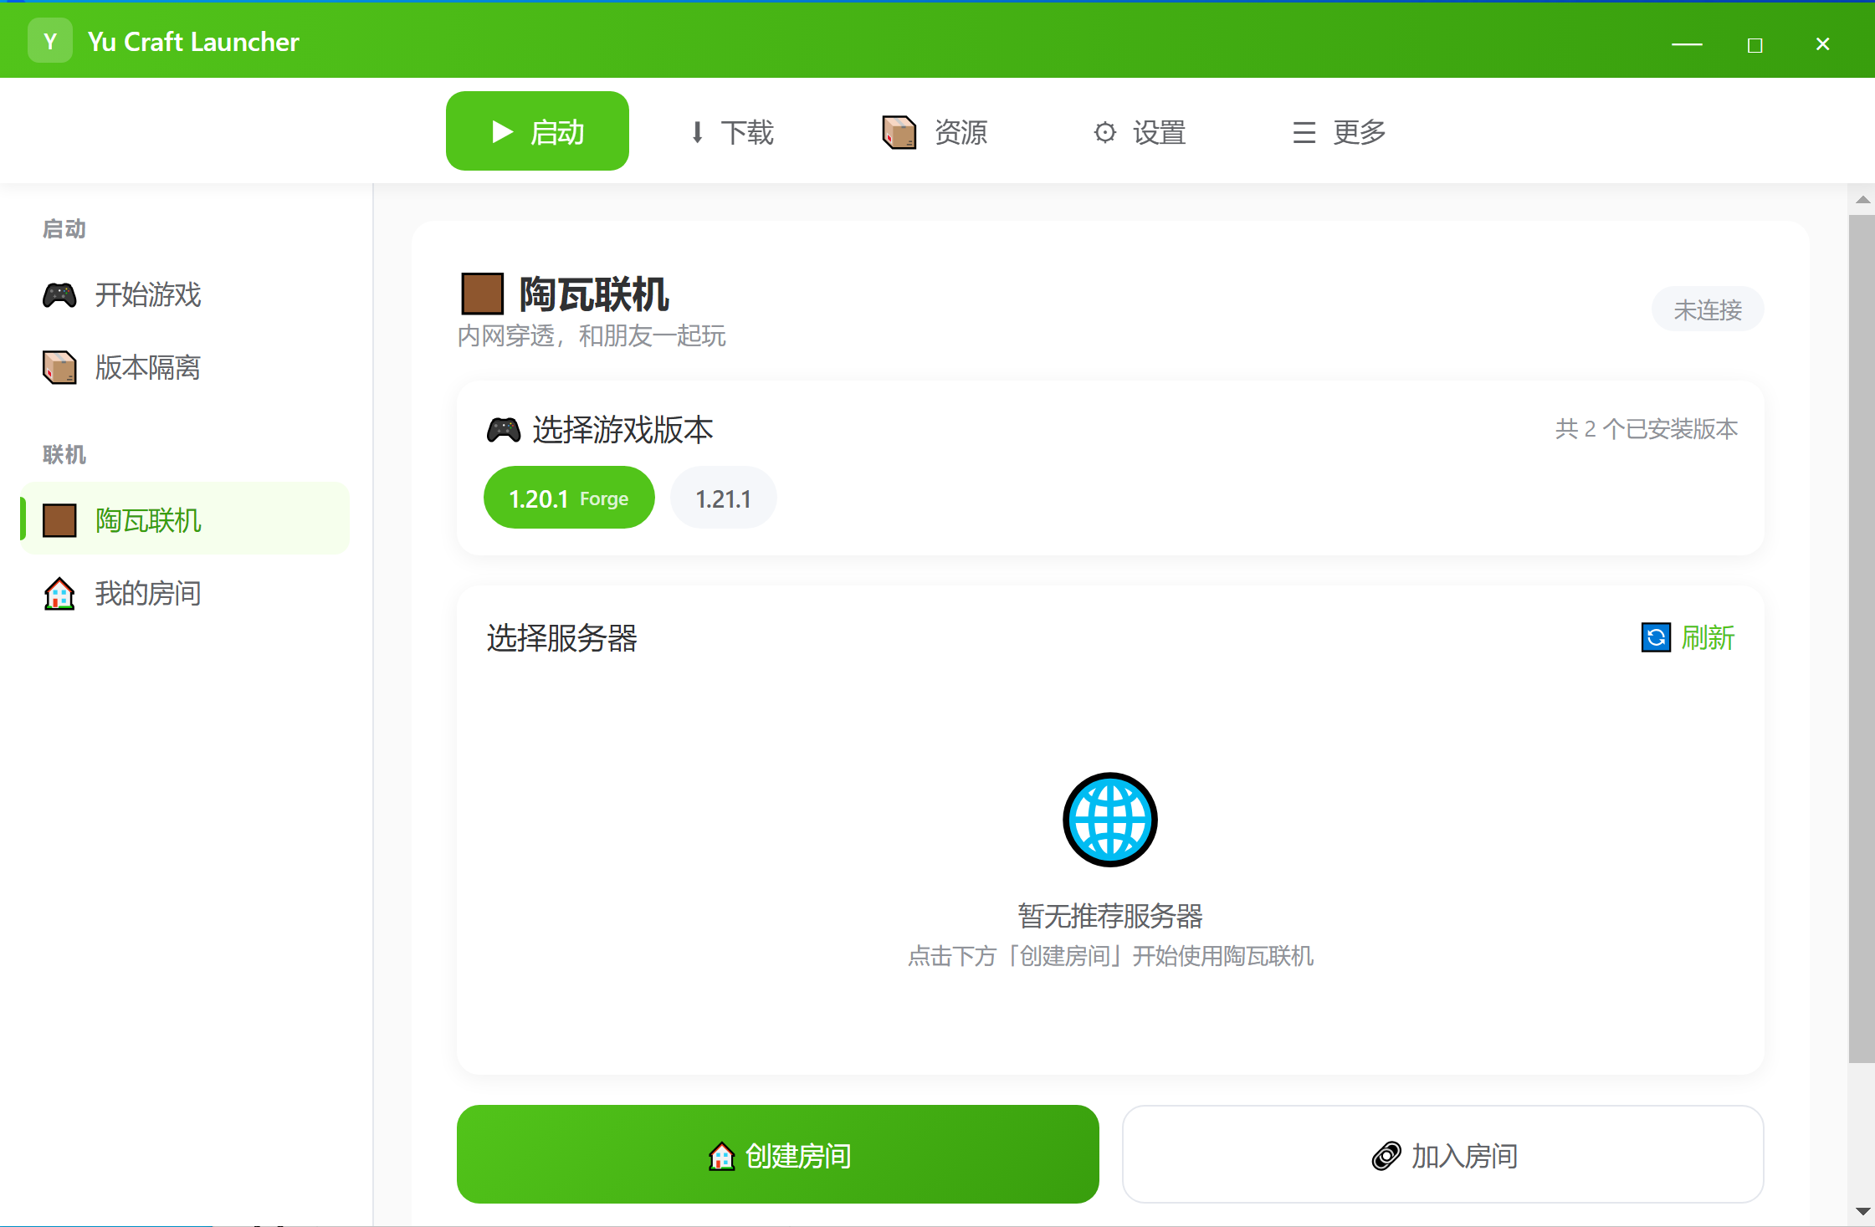Click the 点击下方「创建房间」hint text

click(1109, 956)
